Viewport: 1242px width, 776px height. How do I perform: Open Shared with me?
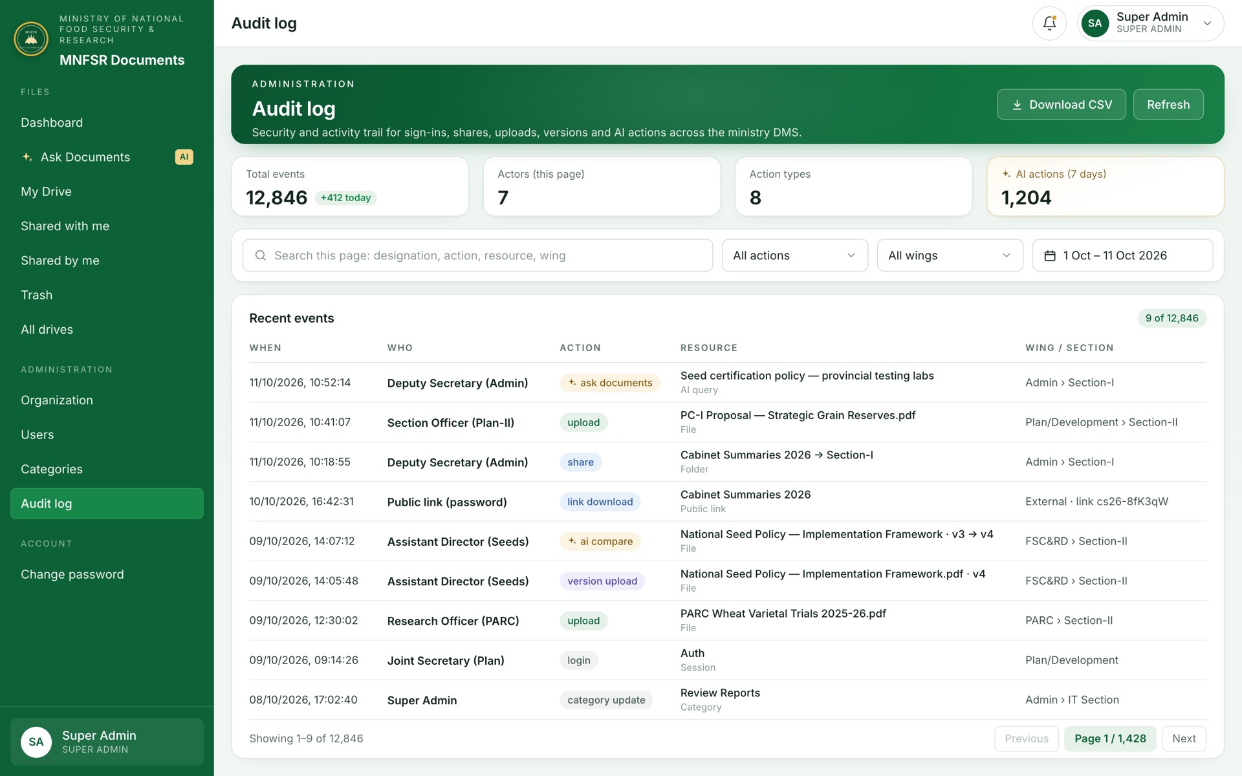point(107,226)
